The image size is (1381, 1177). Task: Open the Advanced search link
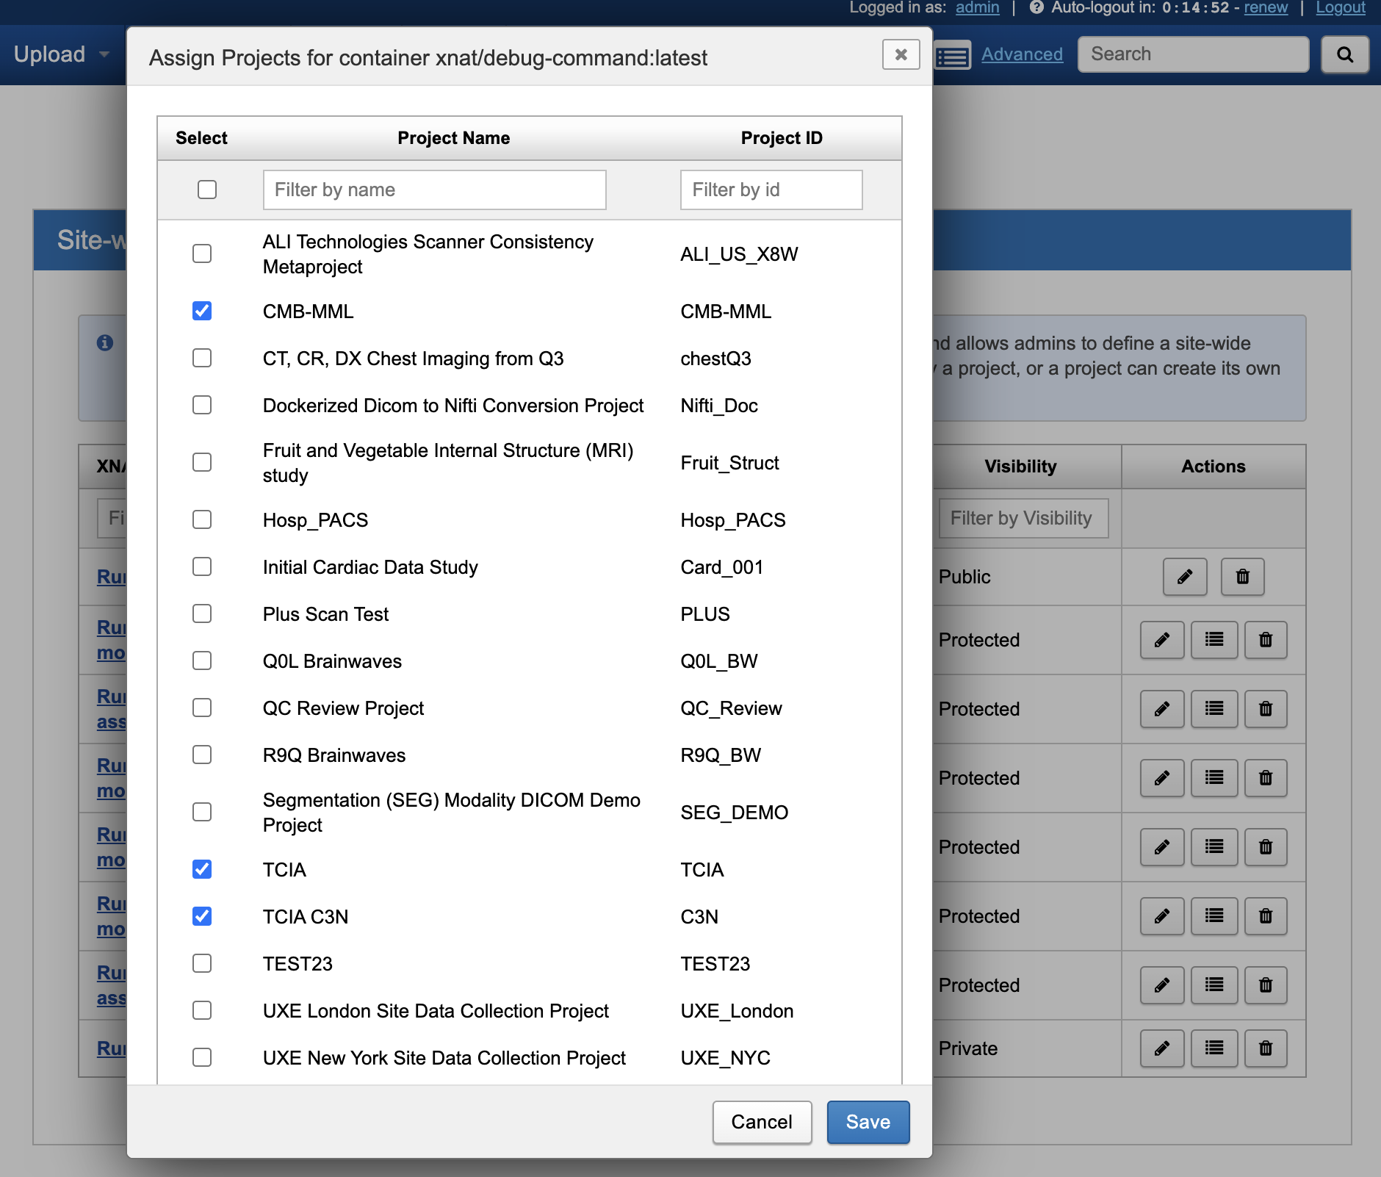1022,54
